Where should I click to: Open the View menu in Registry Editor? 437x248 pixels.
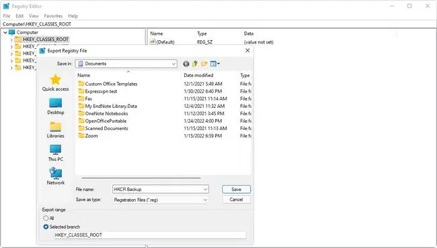(34, 16)
